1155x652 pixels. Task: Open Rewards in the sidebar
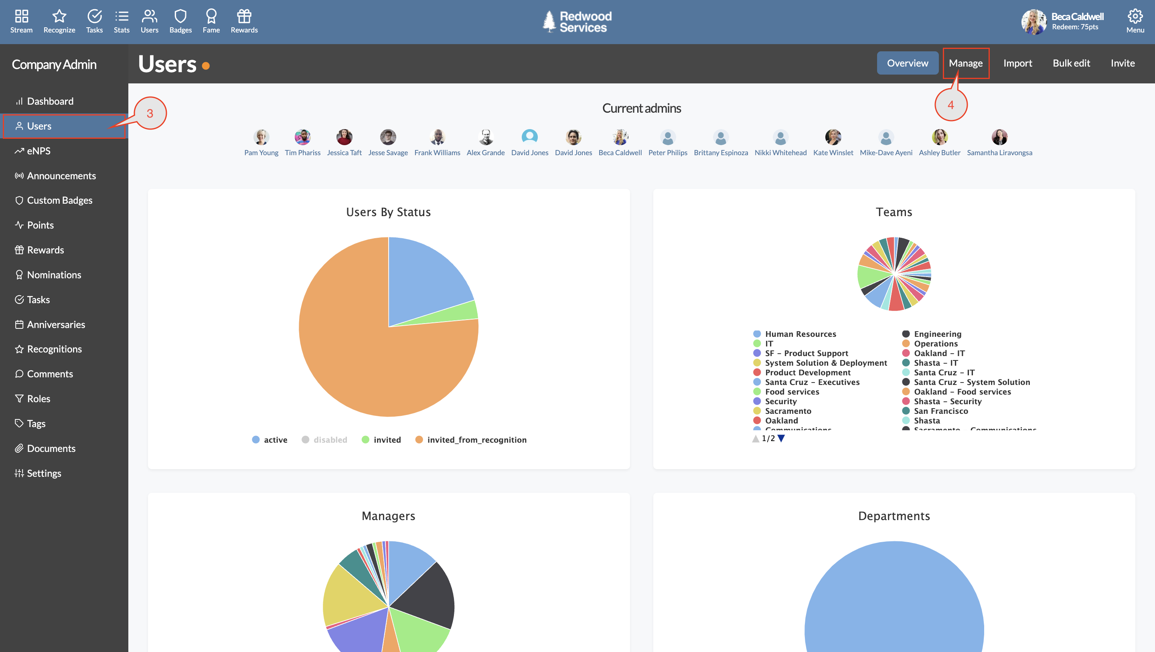64,250
